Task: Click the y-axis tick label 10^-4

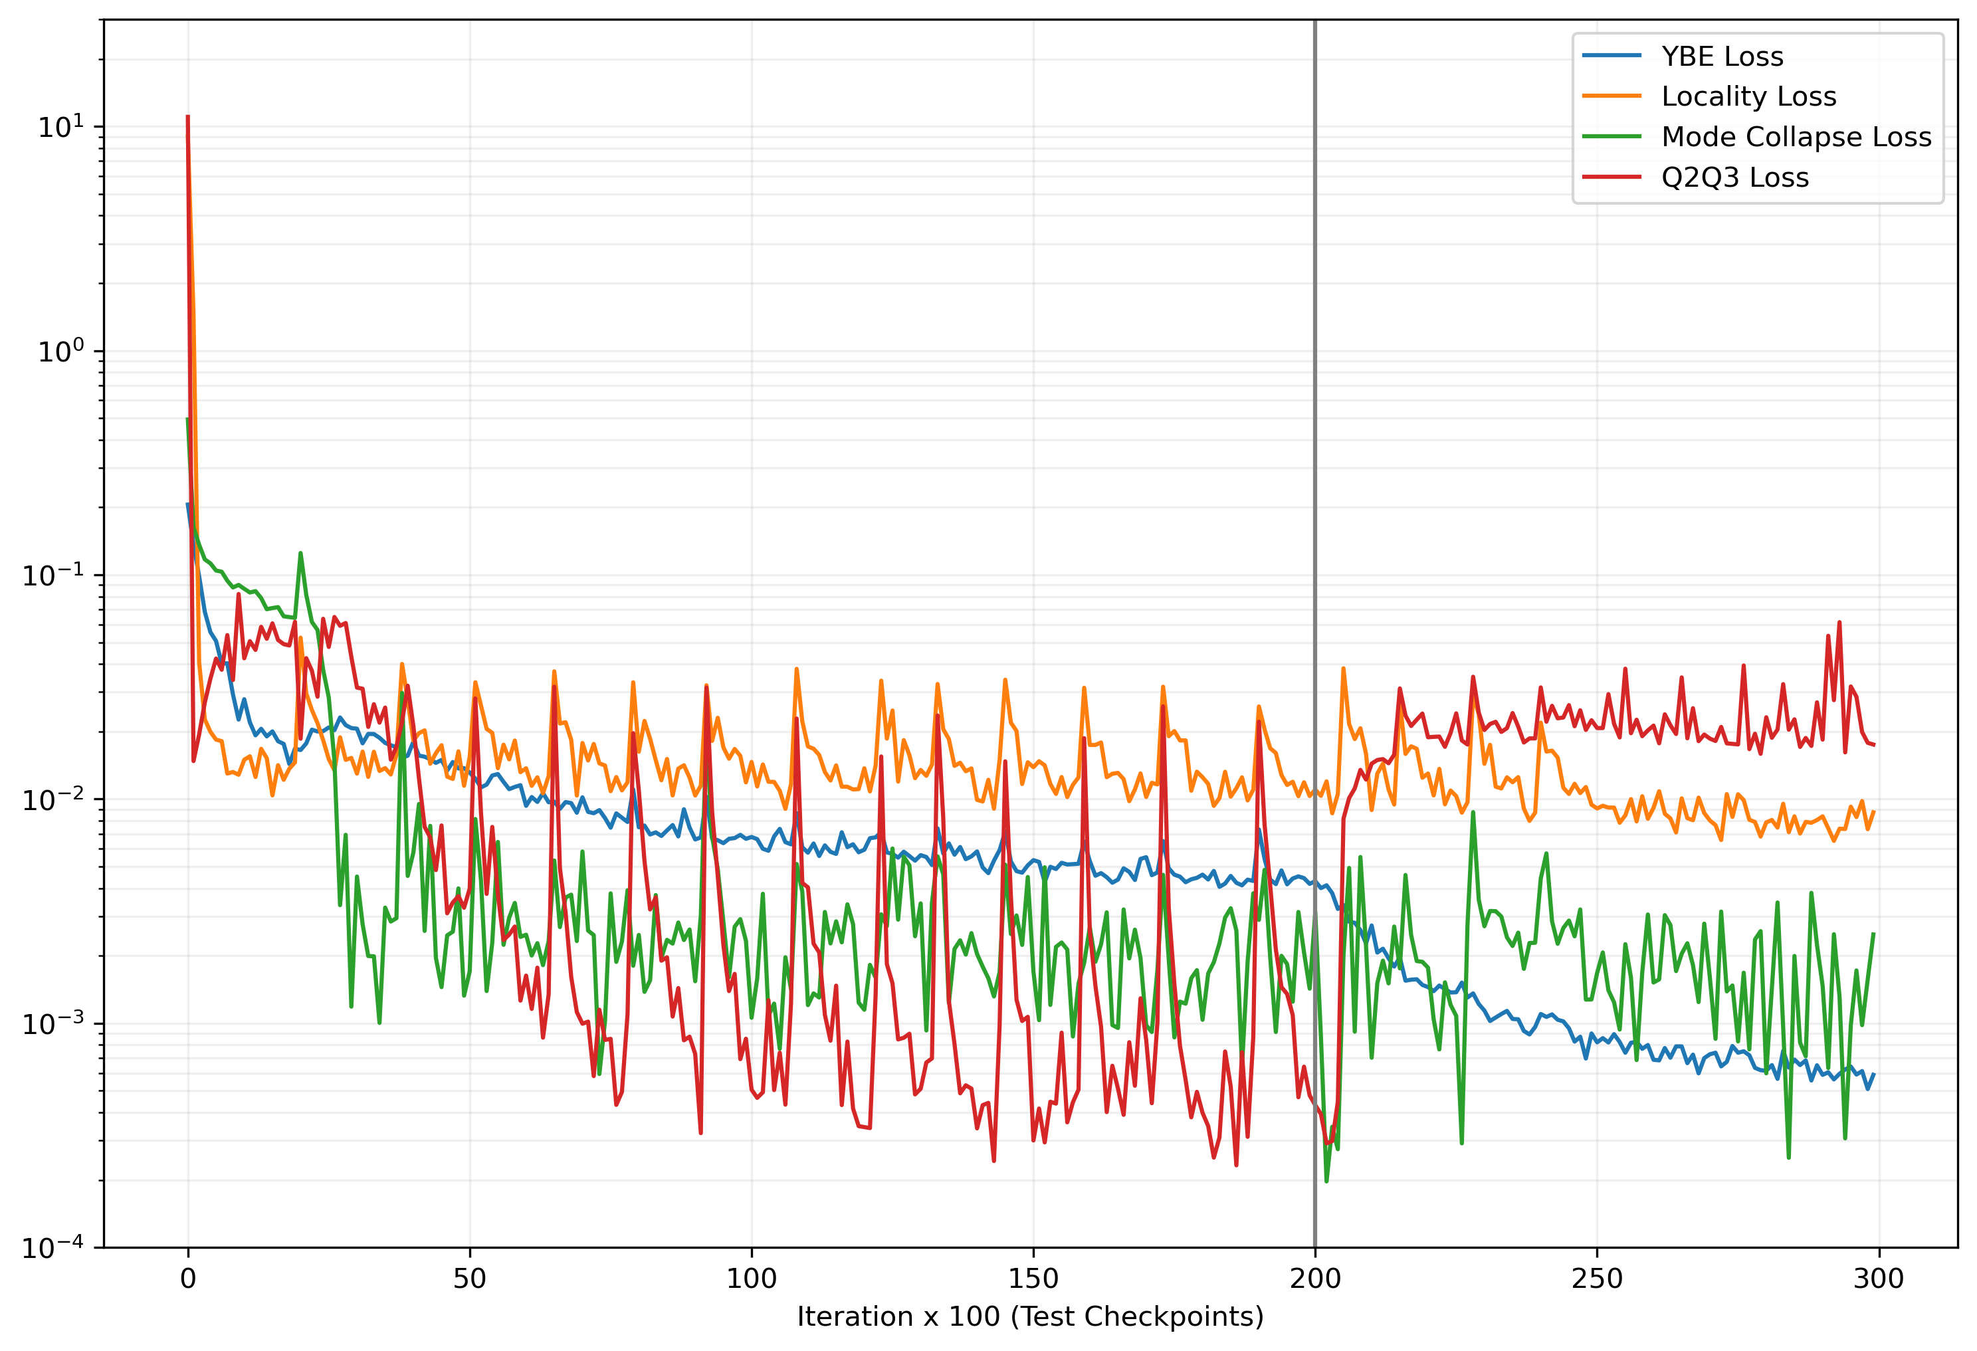Action: click(x=52, y=1248)
